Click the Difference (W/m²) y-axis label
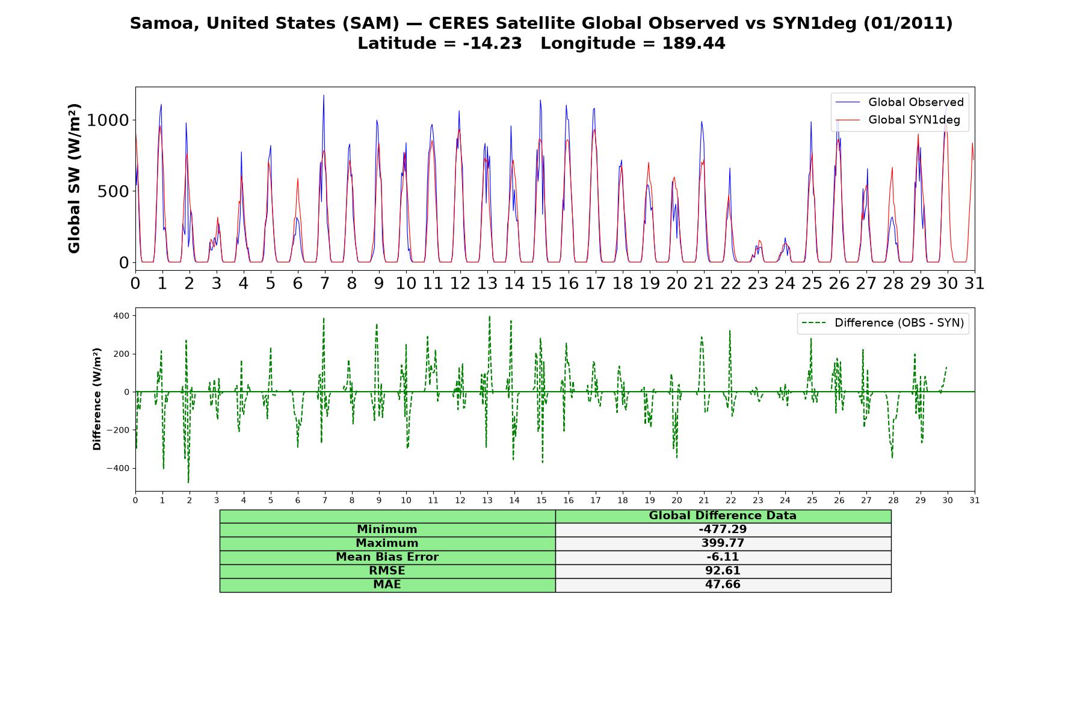Viewport: 1083px width, 722px height. click(97, 399)
